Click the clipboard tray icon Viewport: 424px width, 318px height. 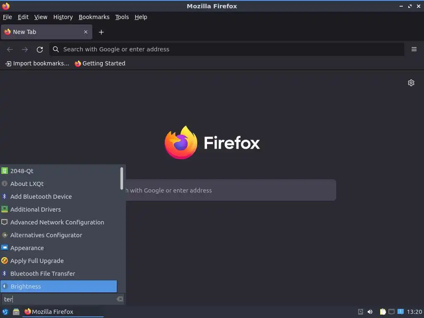tap(383, 312)
